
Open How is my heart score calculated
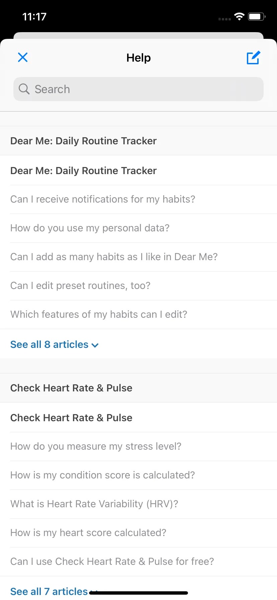(138, 533)
